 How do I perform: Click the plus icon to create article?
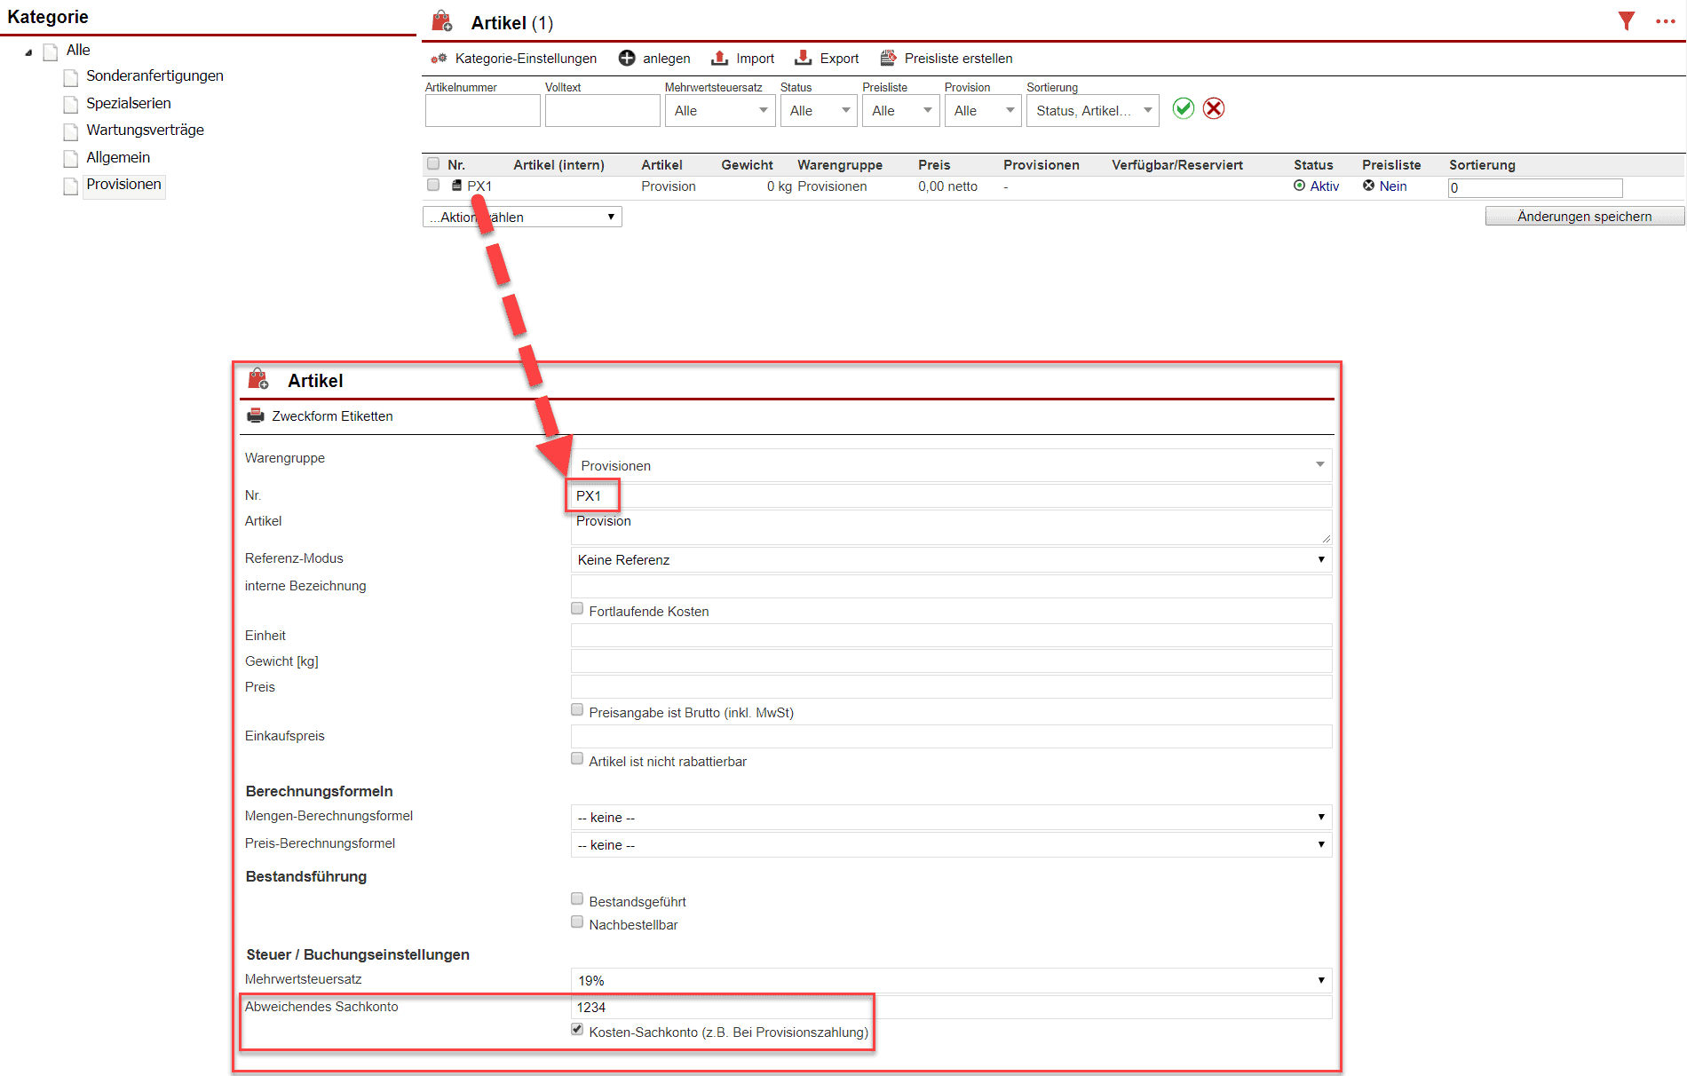click(x=627, y=59)
